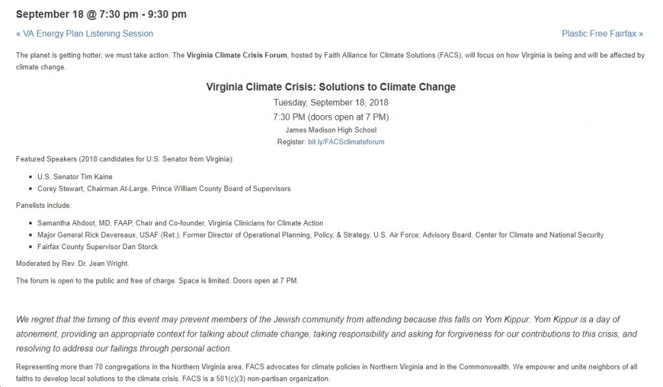Click the Virginia Climate Crisis headline

pyautogui.click(x=331, y=87)
